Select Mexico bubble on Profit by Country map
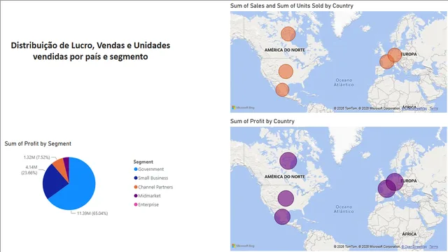 pyautogui.click(x=282, y=216)
